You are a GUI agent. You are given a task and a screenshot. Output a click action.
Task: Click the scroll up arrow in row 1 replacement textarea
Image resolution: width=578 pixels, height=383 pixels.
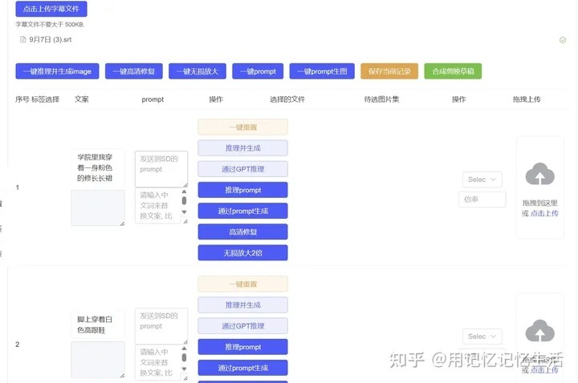tap(183, 192)
